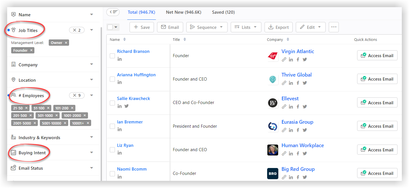409x188 pixels.
Task: Open the Human Workplace company link
Action: [302, 145]
